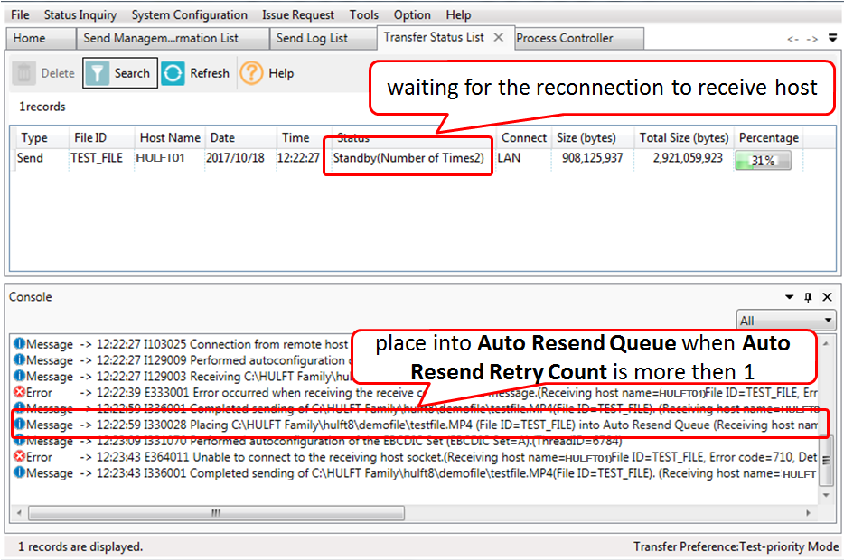The width and height of the screenshot is (844, 560).
Task: Open the System Configuration menu
Action: tap(189, 14)
